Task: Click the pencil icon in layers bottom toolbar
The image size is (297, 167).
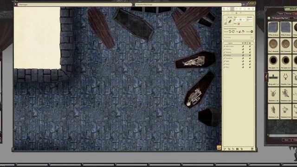Action: click(x=225, y=149)
